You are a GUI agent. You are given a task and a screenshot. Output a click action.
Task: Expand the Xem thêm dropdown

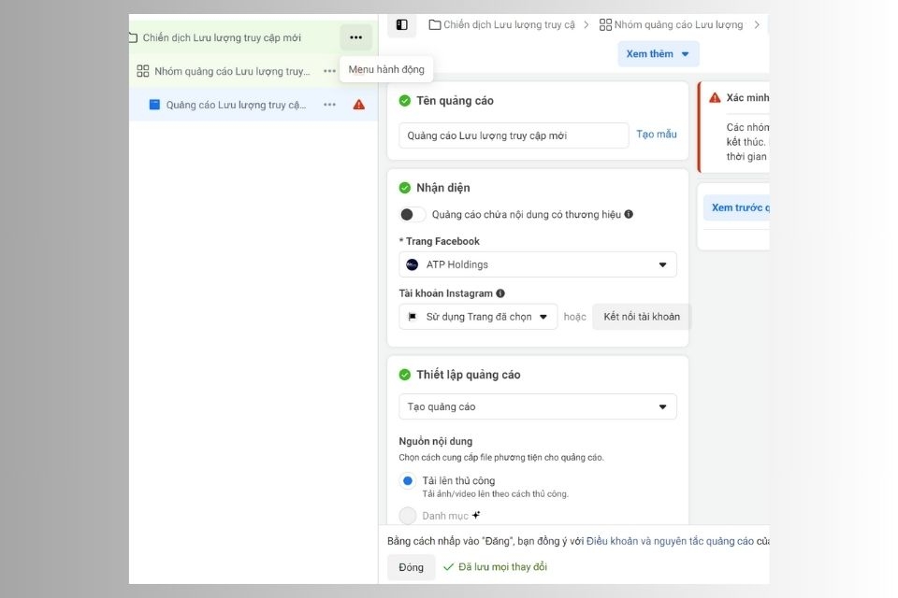coord(658,54)
